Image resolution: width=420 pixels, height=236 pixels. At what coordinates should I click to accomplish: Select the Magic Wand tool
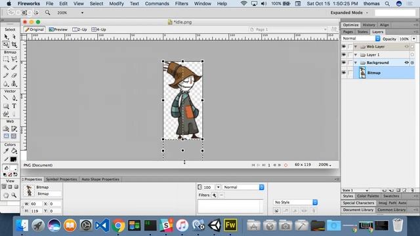[6, 67]
